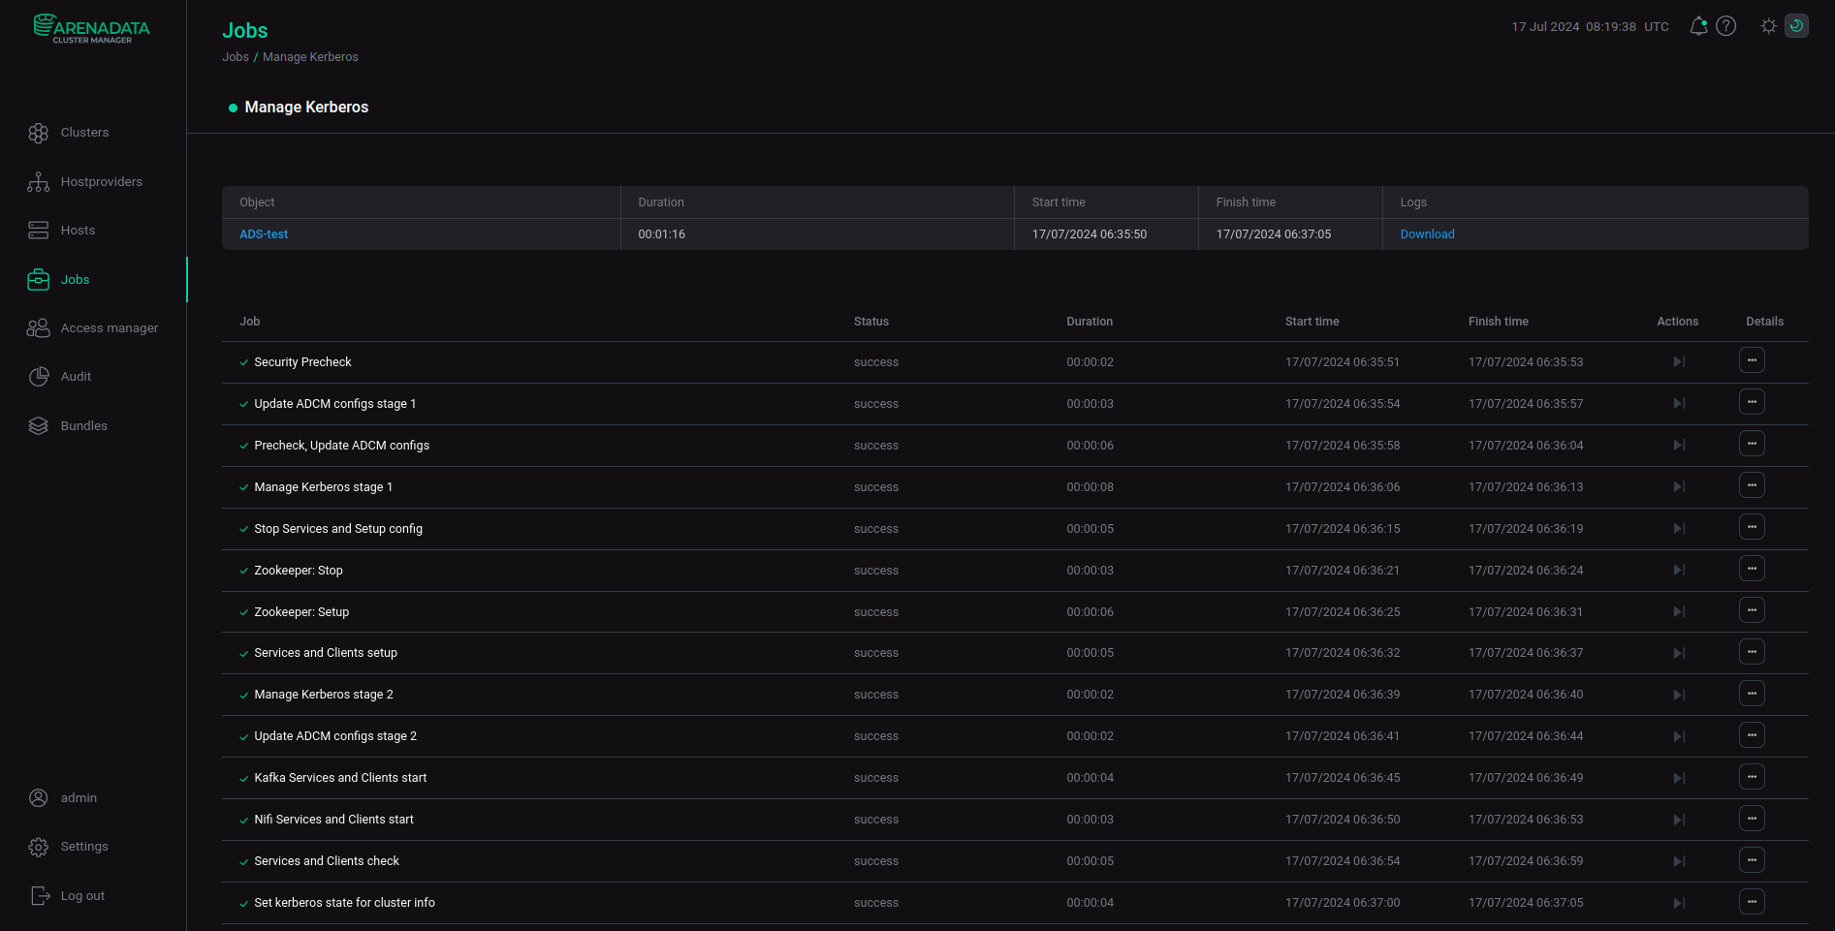Select Kafka Services and Clients start text
This screenshot has width=1835, height=931.
tap(340, 778)
